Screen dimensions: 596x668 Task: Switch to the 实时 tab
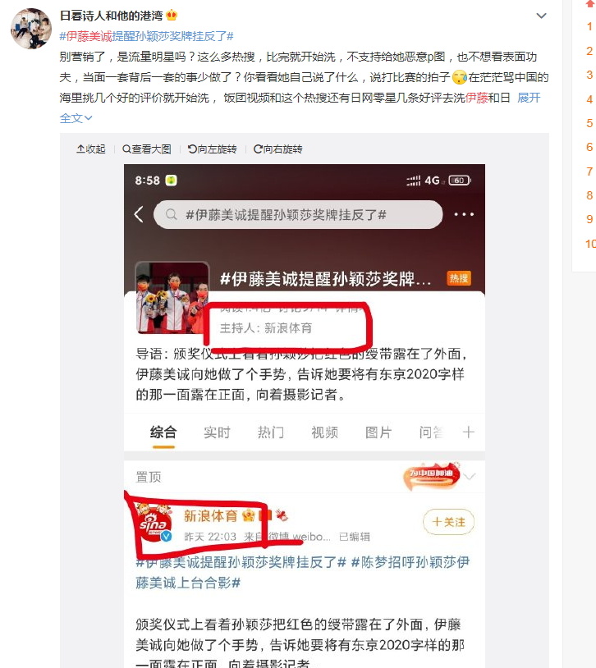tap(217, 432)
